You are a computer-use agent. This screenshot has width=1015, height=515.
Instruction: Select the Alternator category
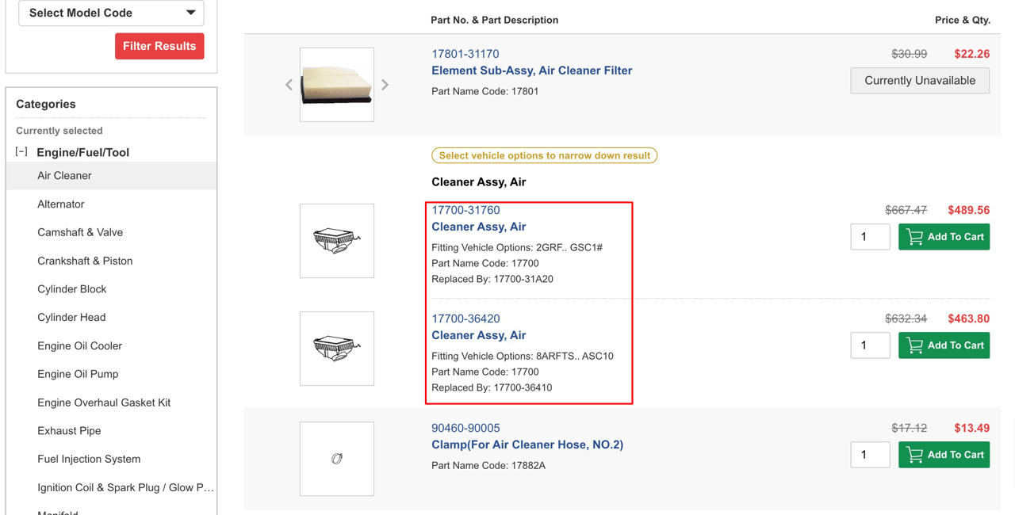(x=61, y=204)
